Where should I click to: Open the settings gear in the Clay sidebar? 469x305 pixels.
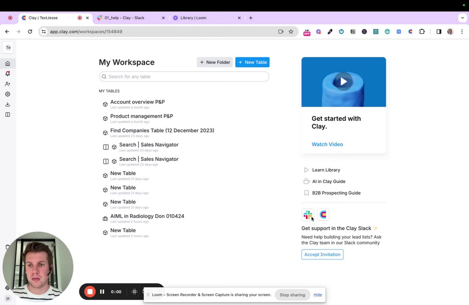pos(8,94)
